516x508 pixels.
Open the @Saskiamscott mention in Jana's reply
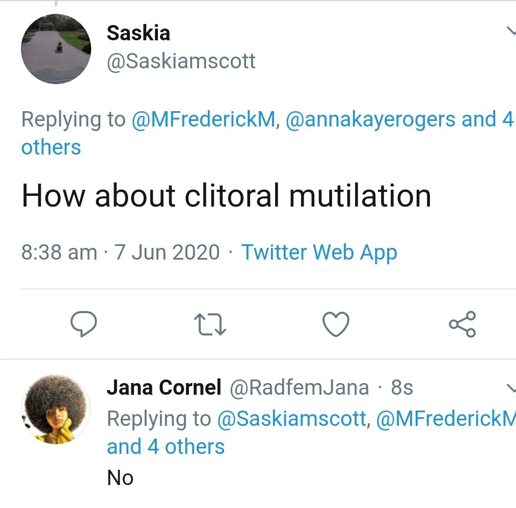pos(292,419)
